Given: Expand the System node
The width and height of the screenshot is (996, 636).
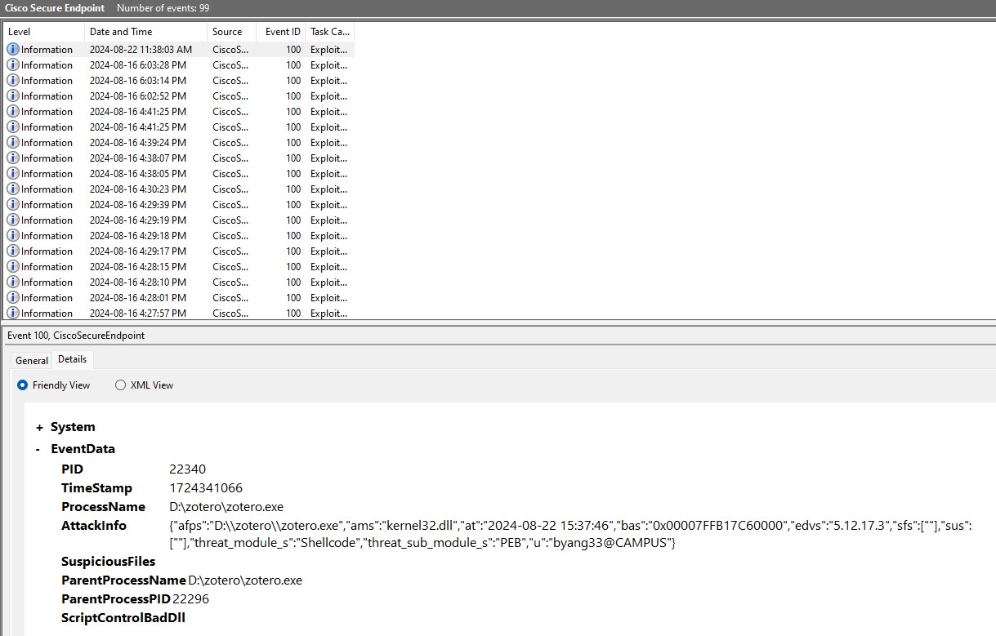Looking at the screenshot, I should point(39,428).
